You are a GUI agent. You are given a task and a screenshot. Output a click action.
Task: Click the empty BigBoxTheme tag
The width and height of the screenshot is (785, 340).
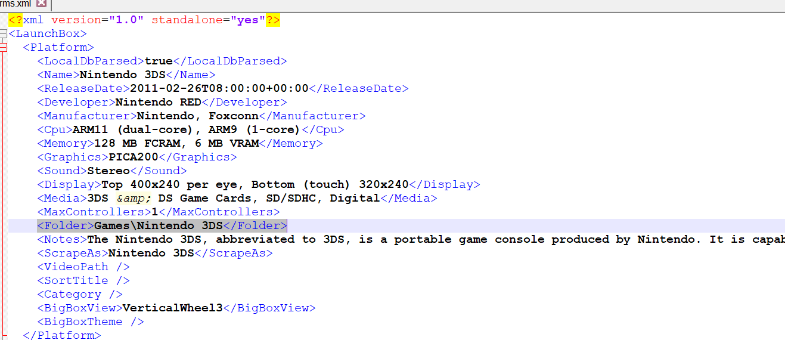click(x=91, y=322)
